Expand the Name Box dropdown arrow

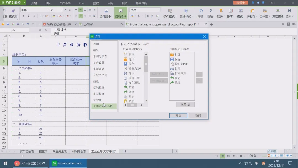click(28, 30)
